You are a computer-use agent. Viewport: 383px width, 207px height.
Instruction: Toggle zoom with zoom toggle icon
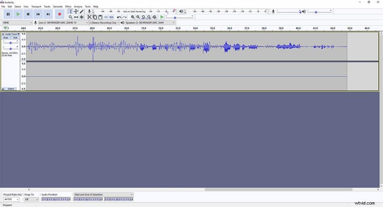click(154, 17)
